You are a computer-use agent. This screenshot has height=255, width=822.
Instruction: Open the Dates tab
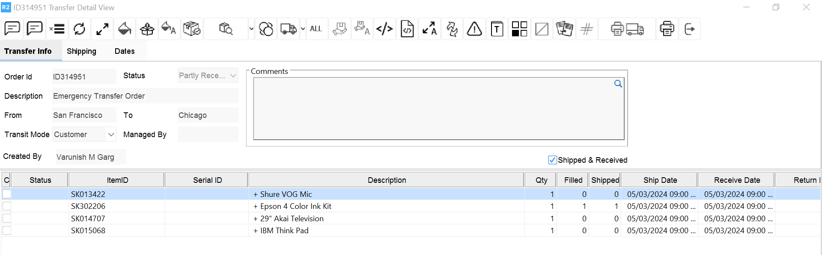coord(125,51)
